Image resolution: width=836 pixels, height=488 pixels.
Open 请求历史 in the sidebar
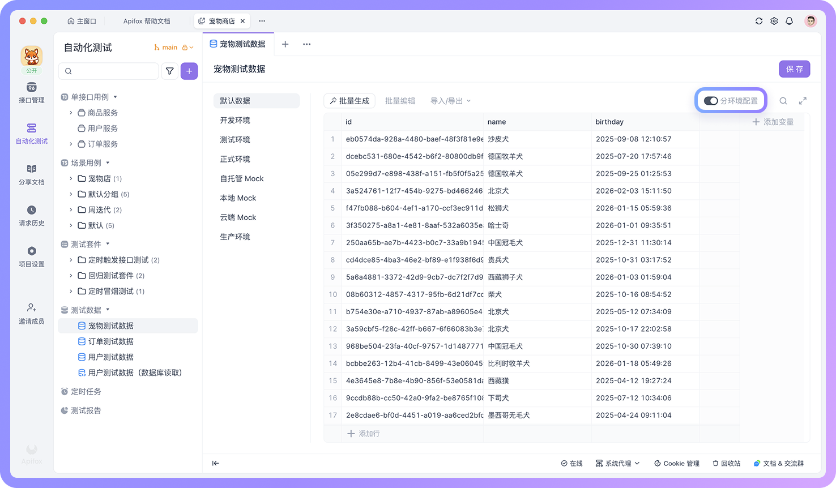(32, 216)
